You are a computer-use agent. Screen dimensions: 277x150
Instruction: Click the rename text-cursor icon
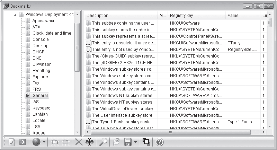click(90, 142)
